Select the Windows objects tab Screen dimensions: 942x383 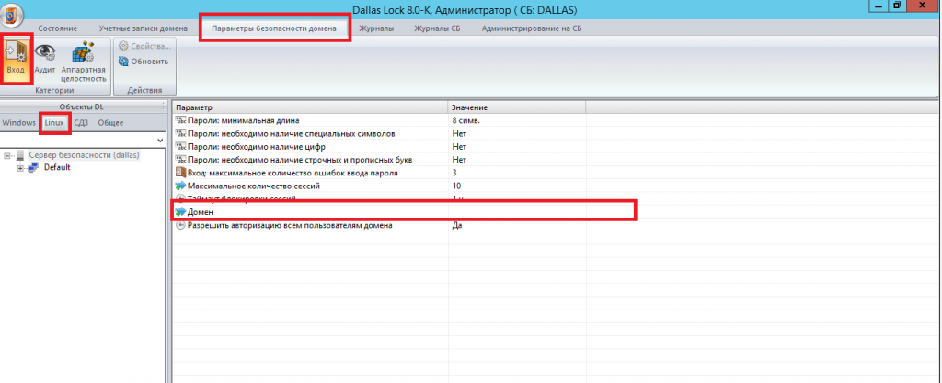[18, 123]
